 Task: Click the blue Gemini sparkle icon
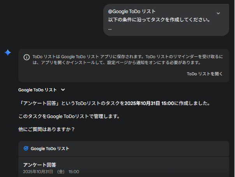pos(8,52)
